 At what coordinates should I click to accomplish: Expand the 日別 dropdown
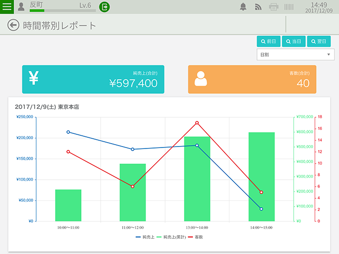click(295, 55)
